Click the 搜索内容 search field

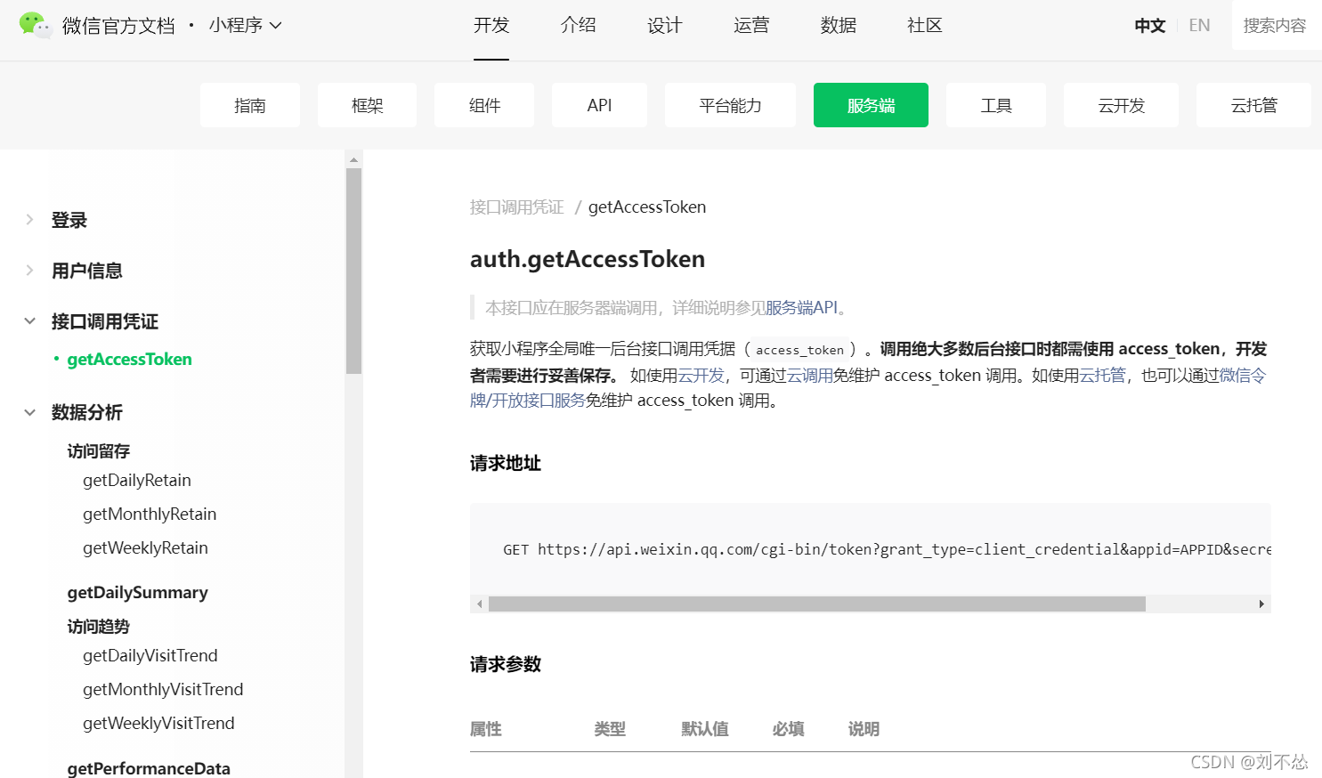(x=1275, y=25)
